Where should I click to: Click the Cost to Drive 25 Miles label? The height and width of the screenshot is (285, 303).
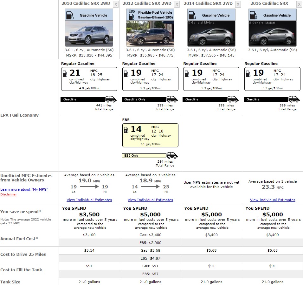(23, 254)
